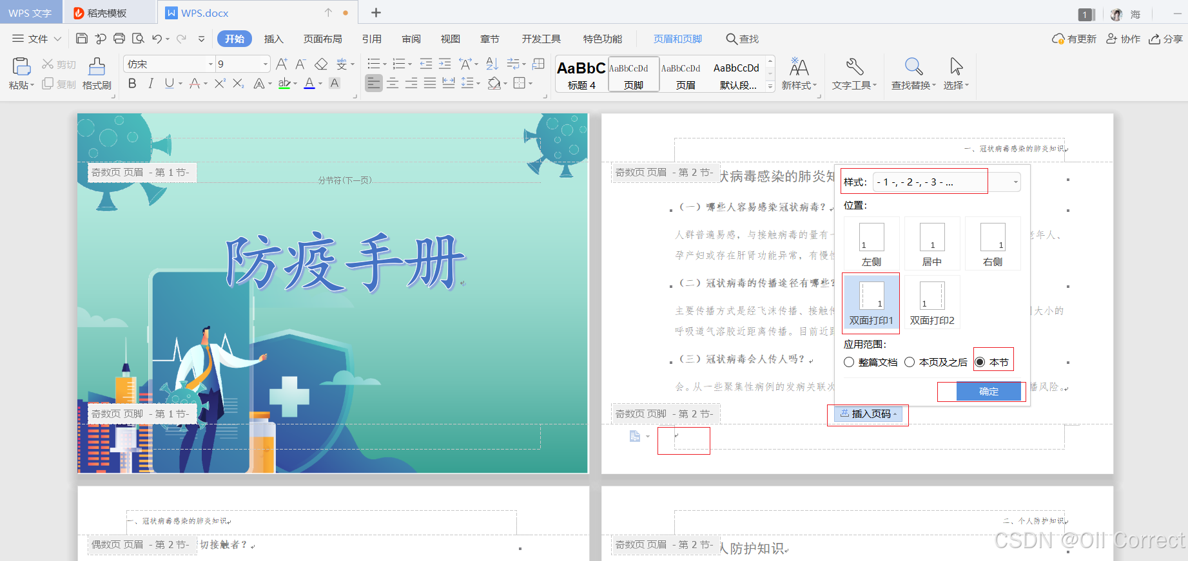Choose 双面打印1 page number position
This screenshot has height=561, width=1188.
pyautogui.click(x=872, y=303)
